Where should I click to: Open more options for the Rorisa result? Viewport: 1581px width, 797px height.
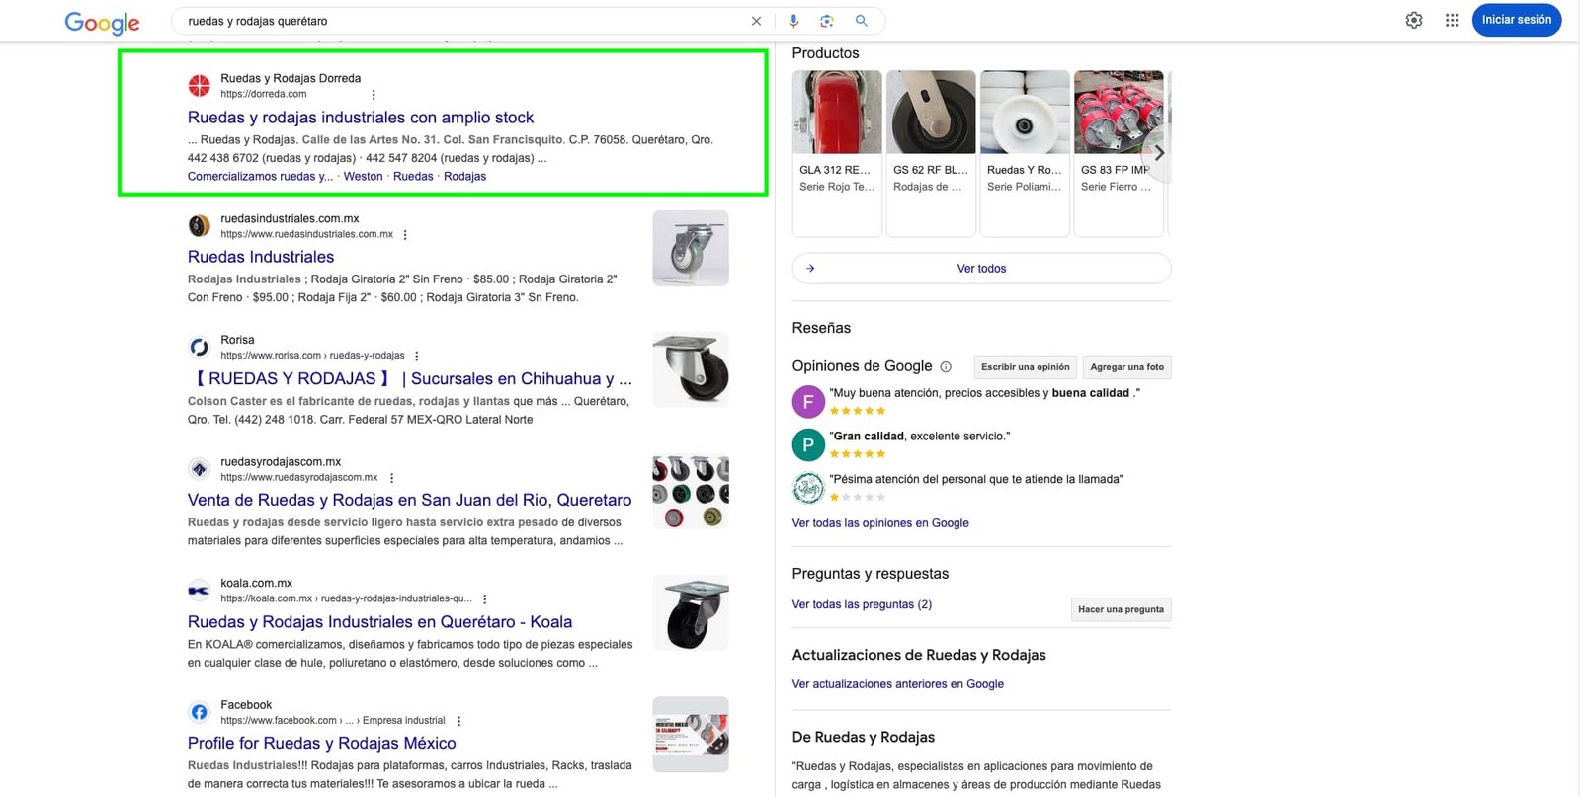click(x=416, y=356)
